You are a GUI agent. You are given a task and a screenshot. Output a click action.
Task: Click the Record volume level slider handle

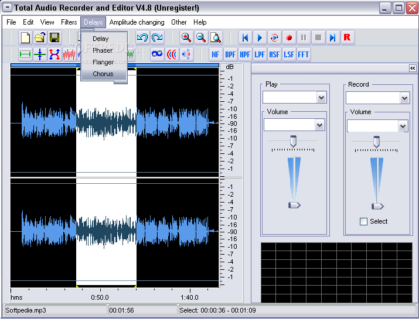pos(377,206)
